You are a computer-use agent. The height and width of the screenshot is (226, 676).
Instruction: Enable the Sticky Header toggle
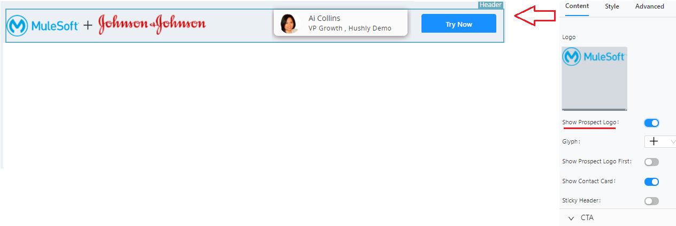651,201
